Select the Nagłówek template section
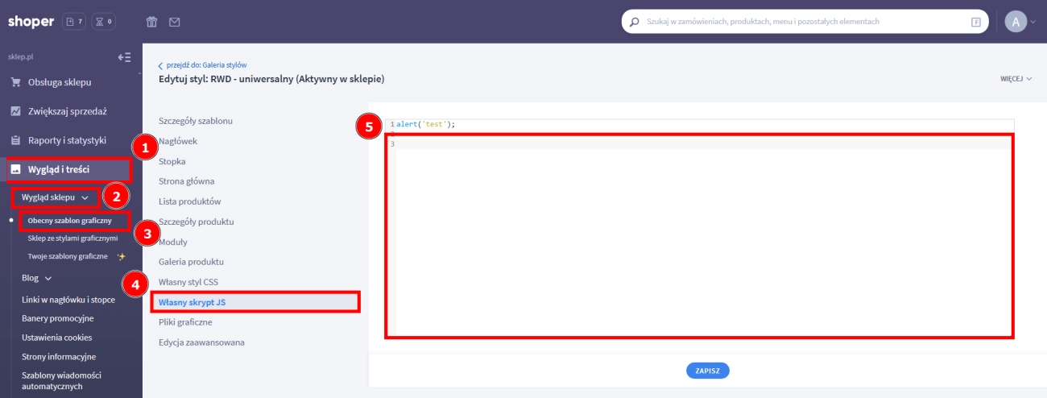 coord(178,141)
